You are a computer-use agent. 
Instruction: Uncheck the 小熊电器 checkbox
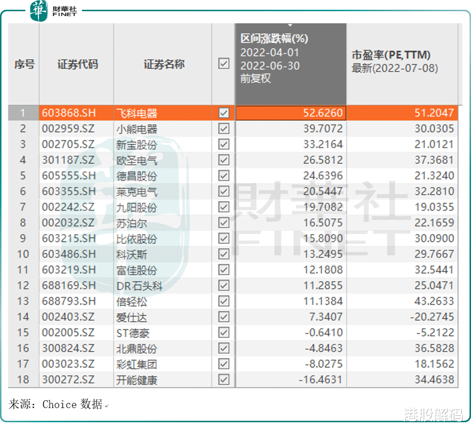pyautogui.click(x=223, y=128)
